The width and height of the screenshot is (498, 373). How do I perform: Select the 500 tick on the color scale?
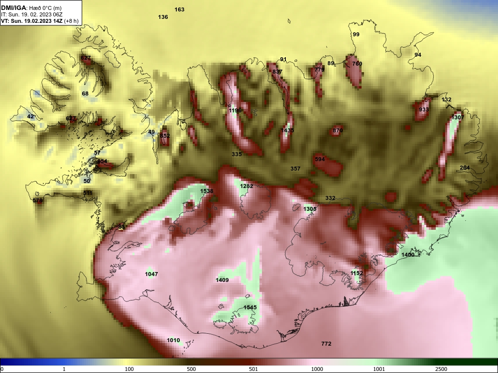point(191,369)
